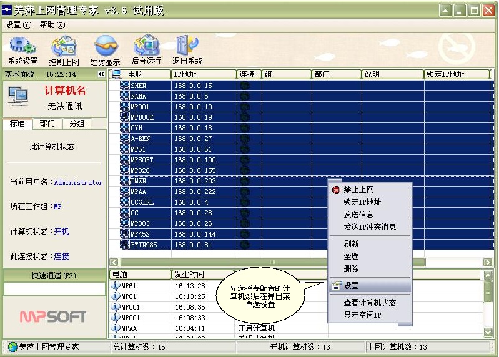Click the computer icon beside MPSOFT
This screenshot has height=357, width=499.
[124, 160]
